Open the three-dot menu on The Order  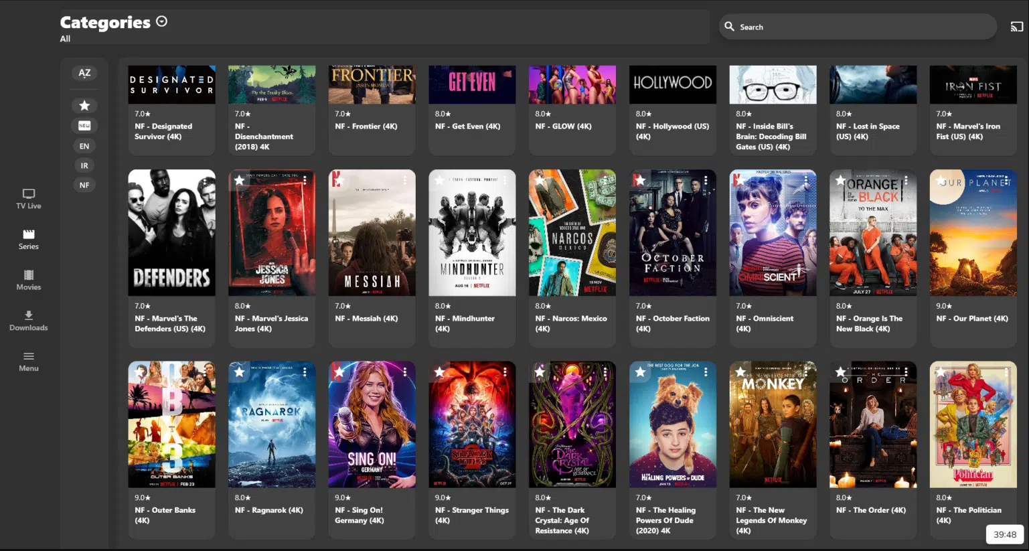pos(905,371)
